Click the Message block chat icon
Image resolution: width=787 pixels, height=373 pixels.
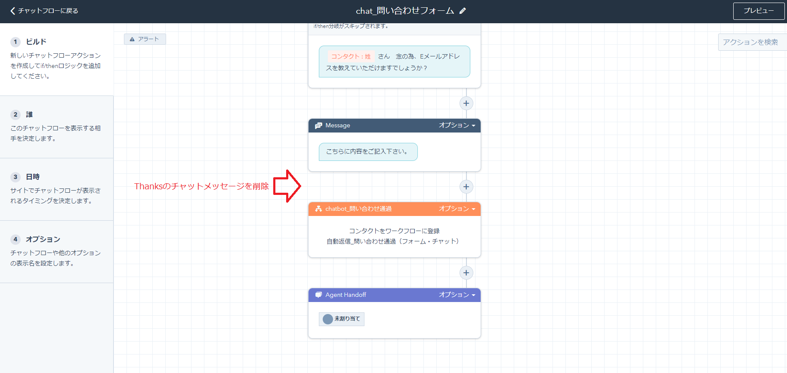click(318, 126)
